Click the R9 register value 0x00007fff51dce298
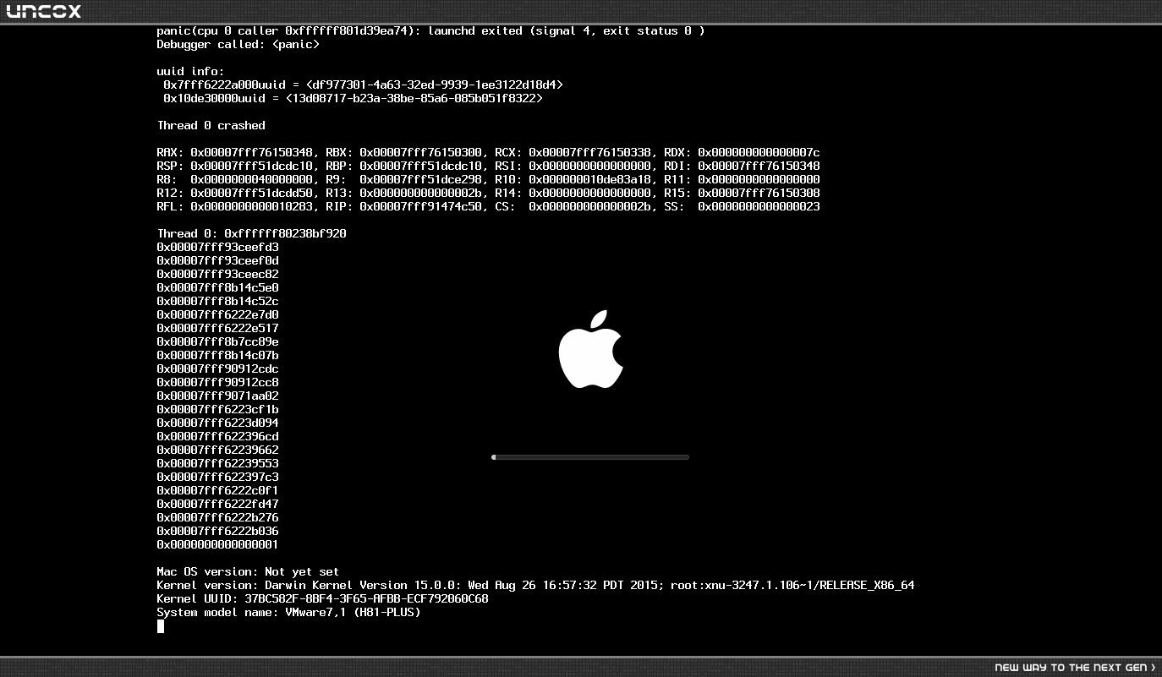Image resolution: width=1162 pixels, height=677 pixels. pyautogui.click(x=421, y=180)
